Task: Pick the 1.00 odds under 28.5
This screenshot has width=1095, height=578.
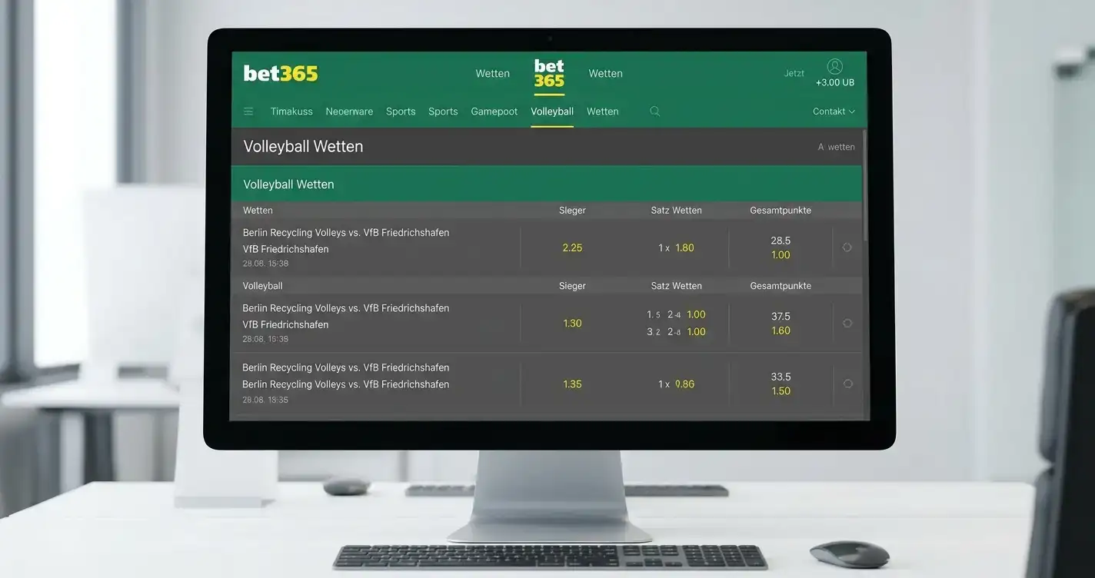Action: 780,255
